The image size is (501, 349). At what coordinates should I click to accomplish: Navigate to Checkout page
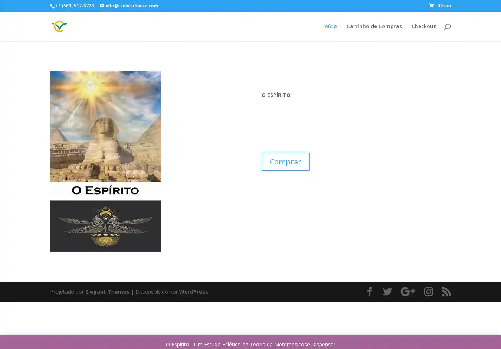pos(423,26)
